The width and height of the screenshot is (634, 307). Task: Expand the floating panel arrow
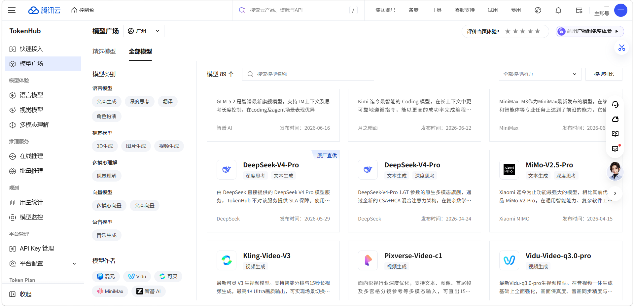click(615, 193)
